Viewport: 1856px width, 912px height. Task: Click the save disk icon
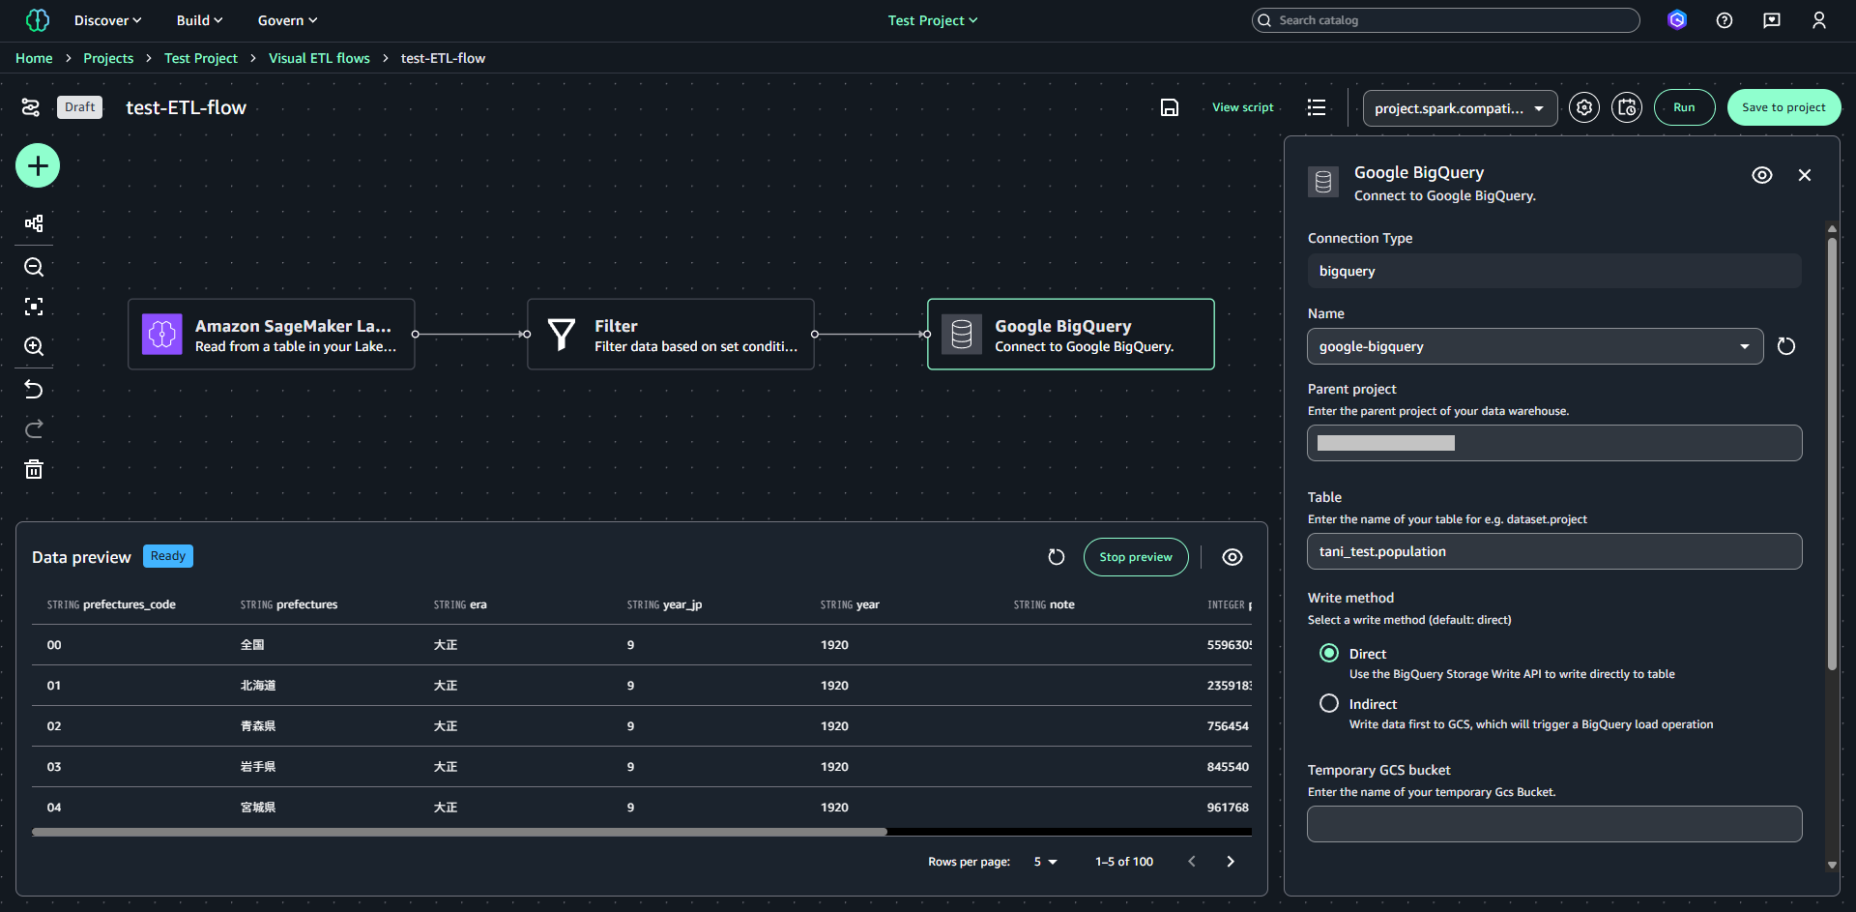[1170, 107]
